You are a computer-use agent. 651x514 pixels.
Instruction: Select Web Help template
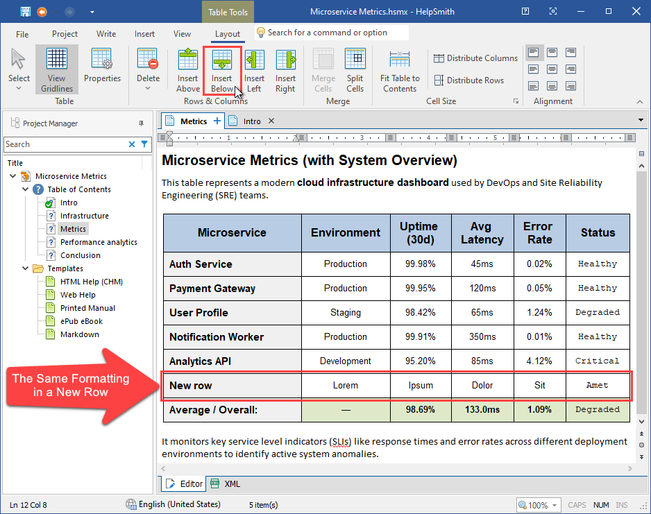click(x=78, y=295)
